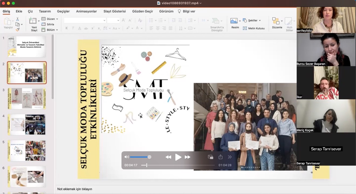Image resolution: width=356 pixels, height=194 pixels.
Task: Select slide 4 thumbnail in the panel
Action: 26,124
